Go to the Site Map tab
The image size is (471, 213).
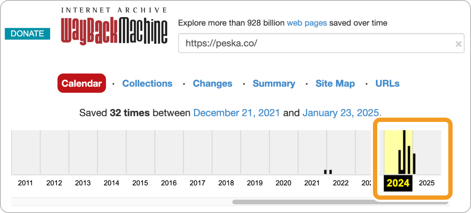click(x=335, y=83)
